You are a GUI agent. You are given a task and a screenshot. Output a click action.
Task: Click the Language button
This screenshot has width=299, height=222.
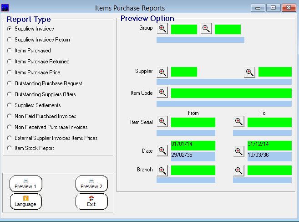click(25, 201)
